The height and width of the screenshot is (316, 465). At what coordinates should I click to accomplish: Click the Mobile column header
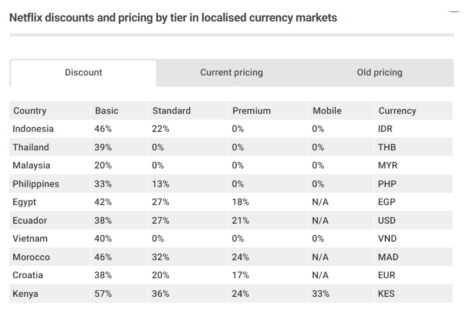tap(327, 110)
